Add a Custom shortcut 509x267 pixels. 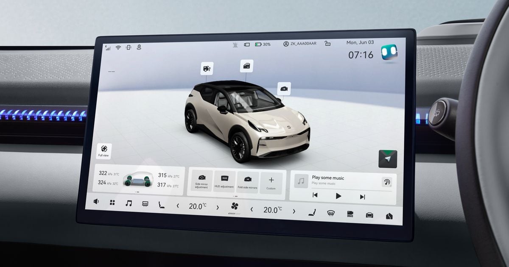pos(271,183)
